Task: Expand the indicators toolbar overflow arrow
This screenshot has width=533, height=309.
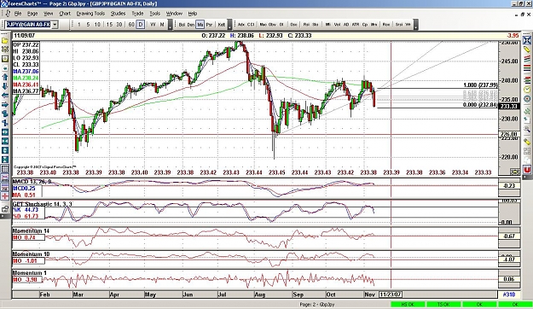Action: [x=415, y=25]
